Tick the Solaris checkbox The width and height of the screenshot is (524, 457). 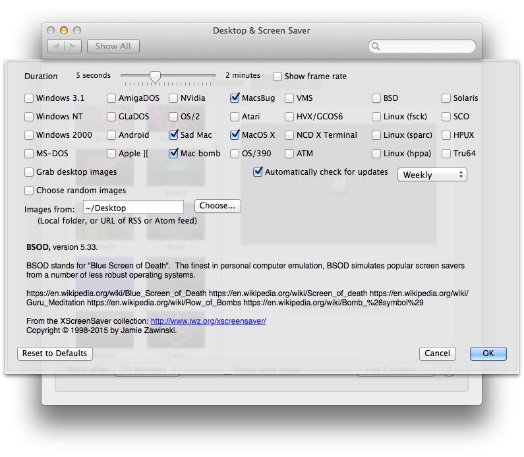coord(446,98)
